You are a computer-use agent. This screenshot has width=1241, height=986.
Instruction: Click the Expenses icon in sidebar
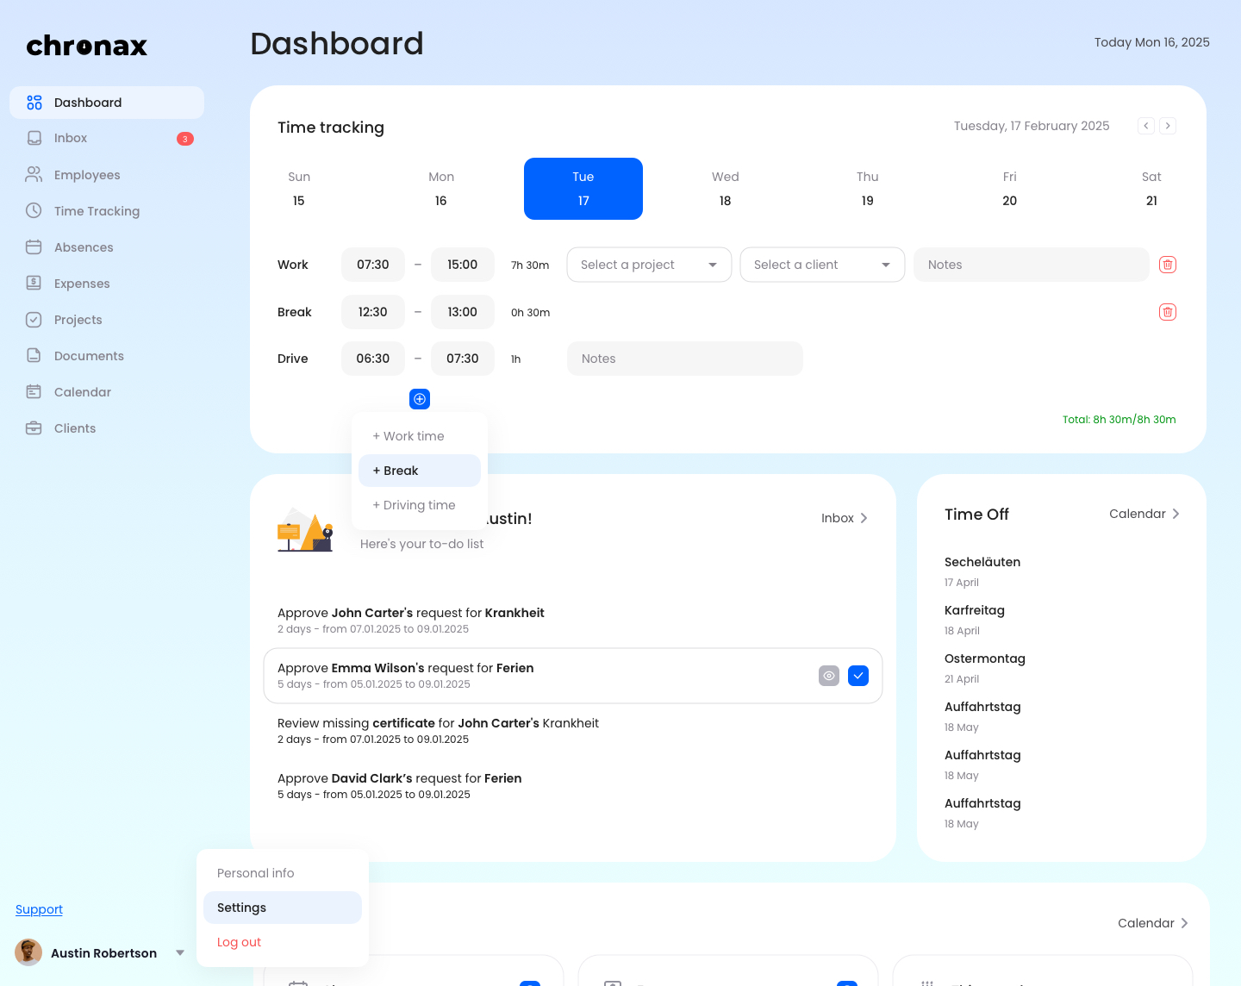[x=34, y=284]
